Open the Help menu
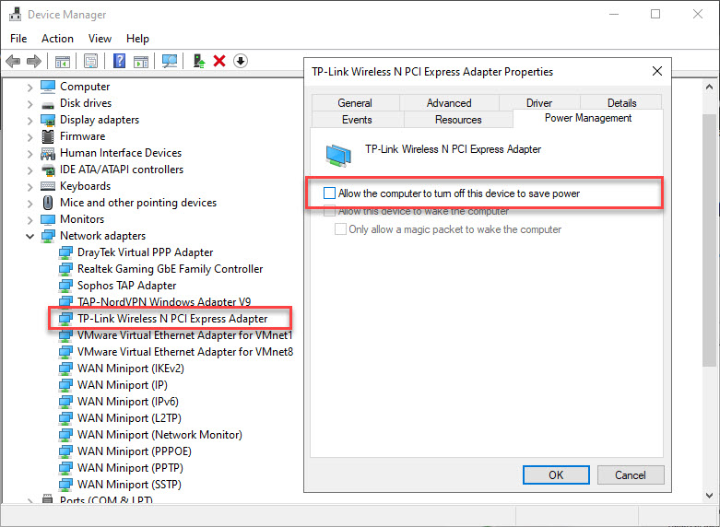 [137, 39]
